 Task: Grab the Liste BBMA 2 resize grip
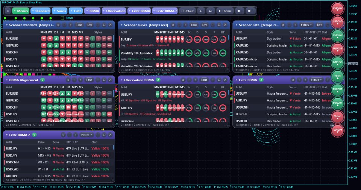[x=112, y=180]
